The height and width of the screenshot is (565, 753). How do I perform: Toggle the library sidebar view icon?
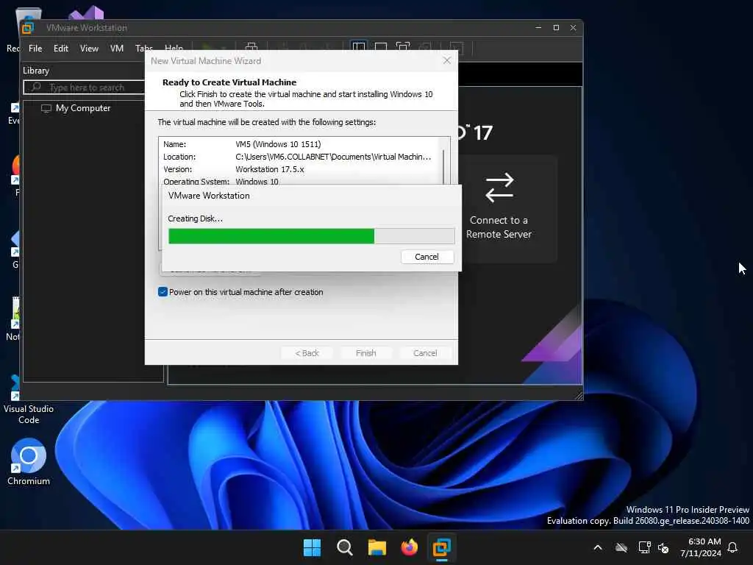point(359,47)
